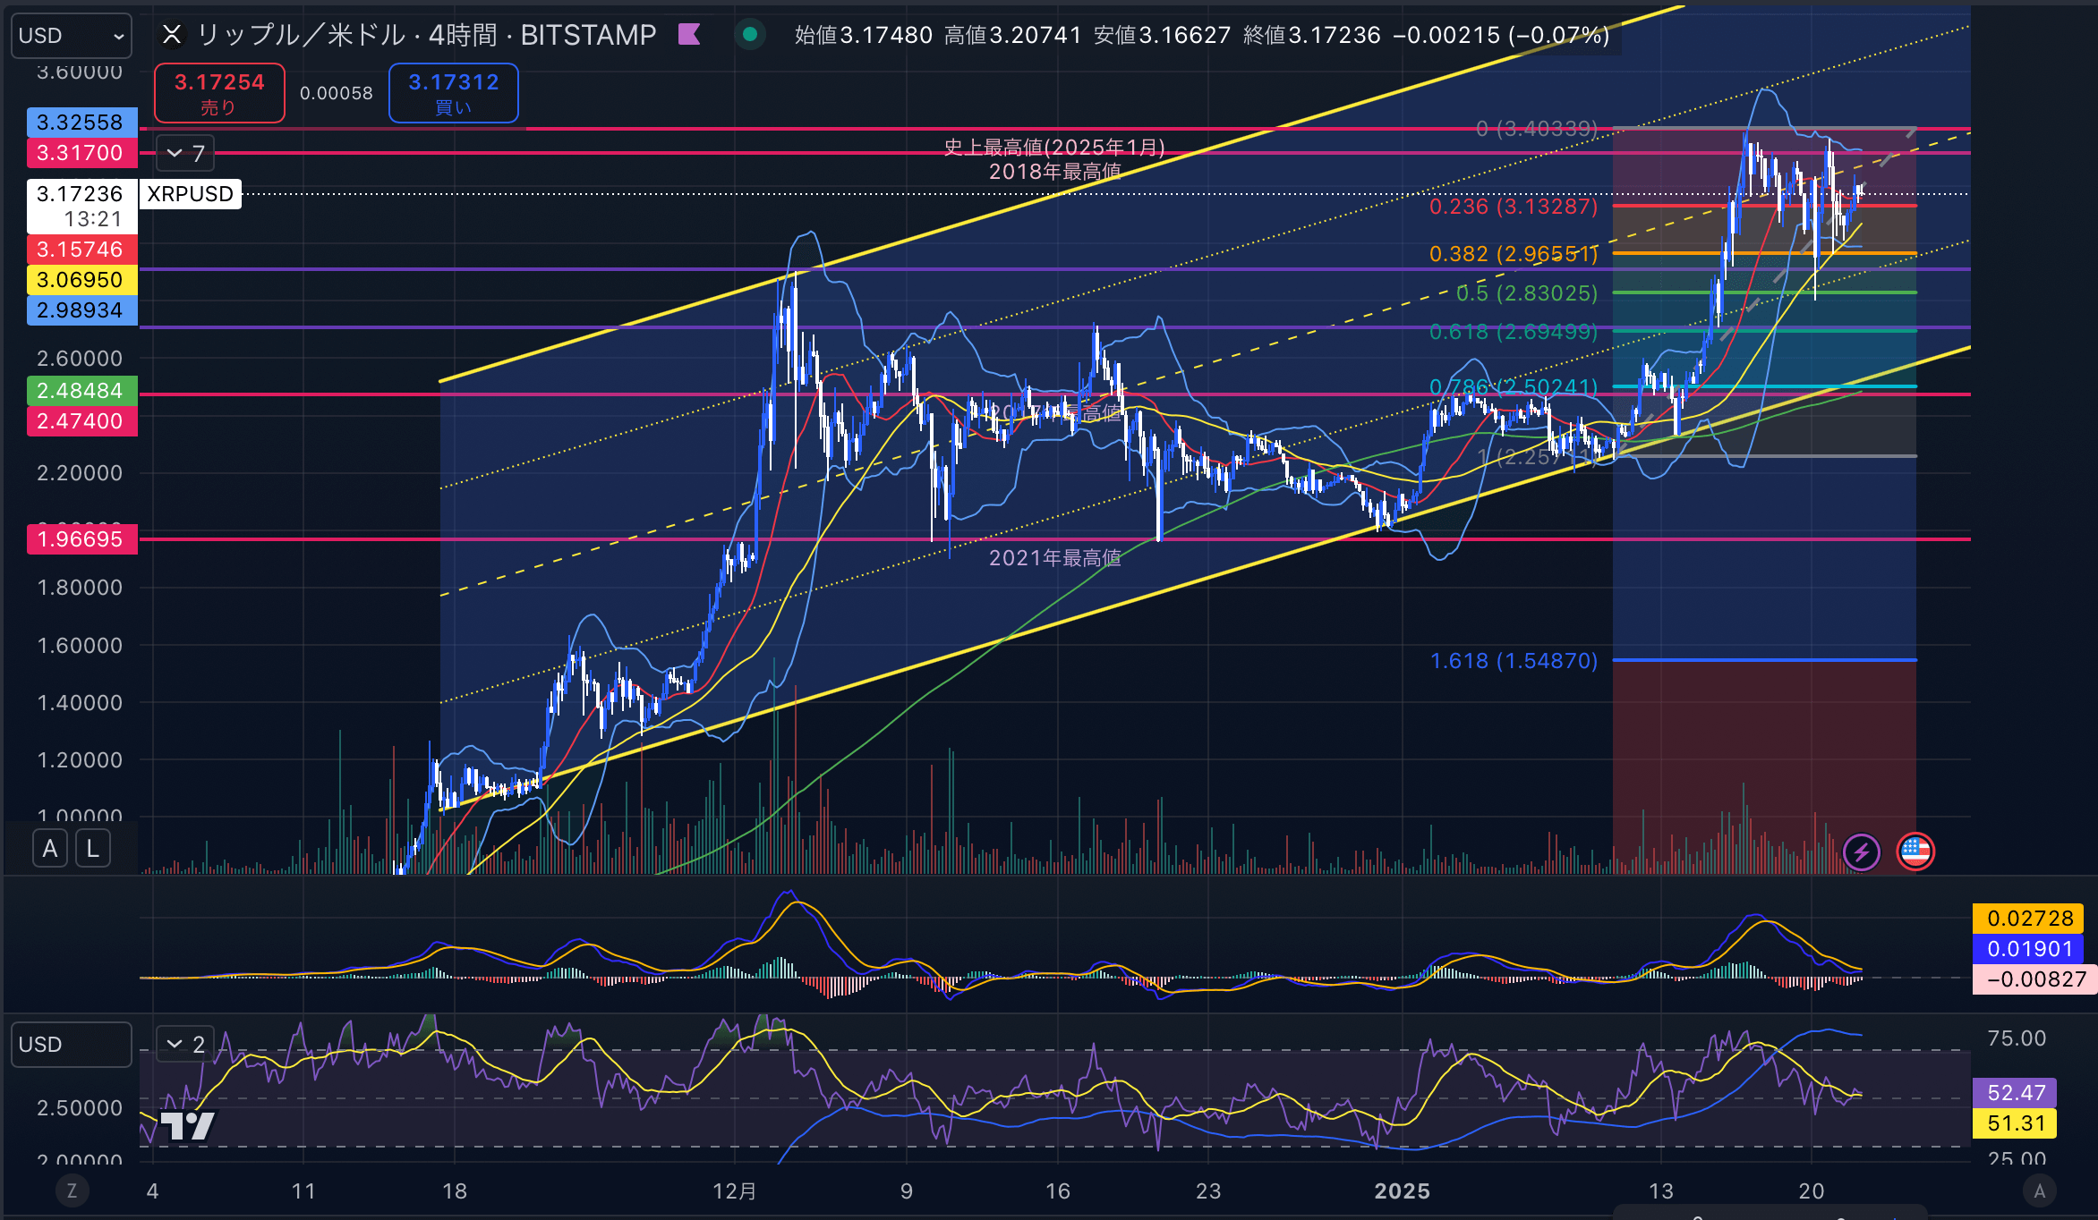
Task: Click the 終値3.17236 closing value text
Action: [1312, 35]
